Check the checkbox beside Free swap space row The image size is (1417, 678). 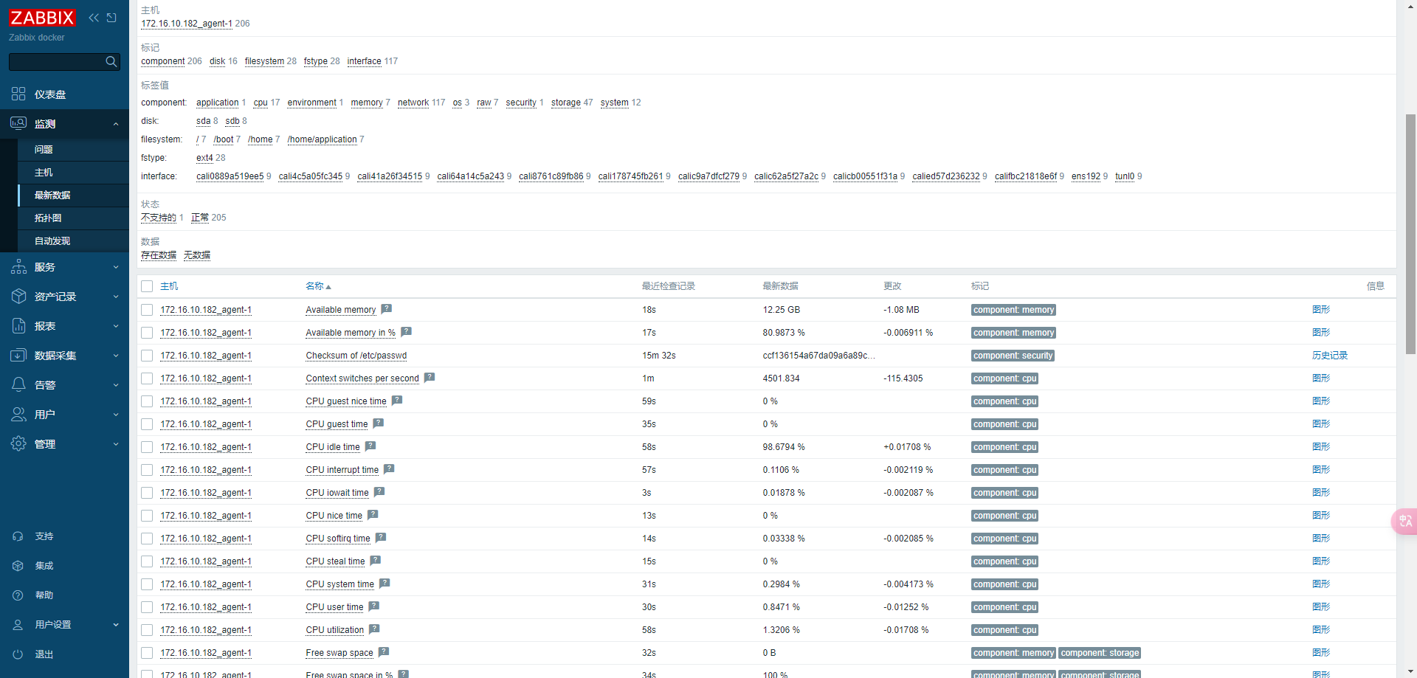(146, 653)
